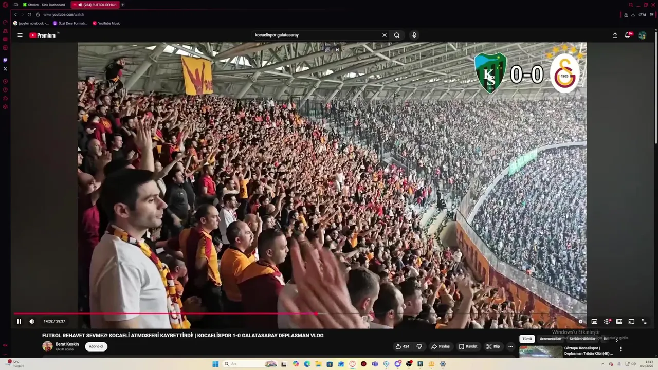Click the Windows taskbar Ara search box
This screenshot has width=658, height=370.
pos(249,364)
